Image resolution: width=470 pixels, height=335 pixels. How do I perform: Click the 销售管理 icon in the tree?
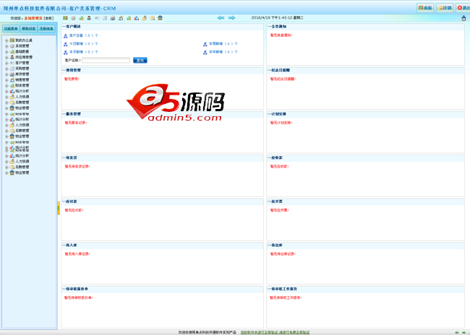pyautogui.click(x=12, y=79)
